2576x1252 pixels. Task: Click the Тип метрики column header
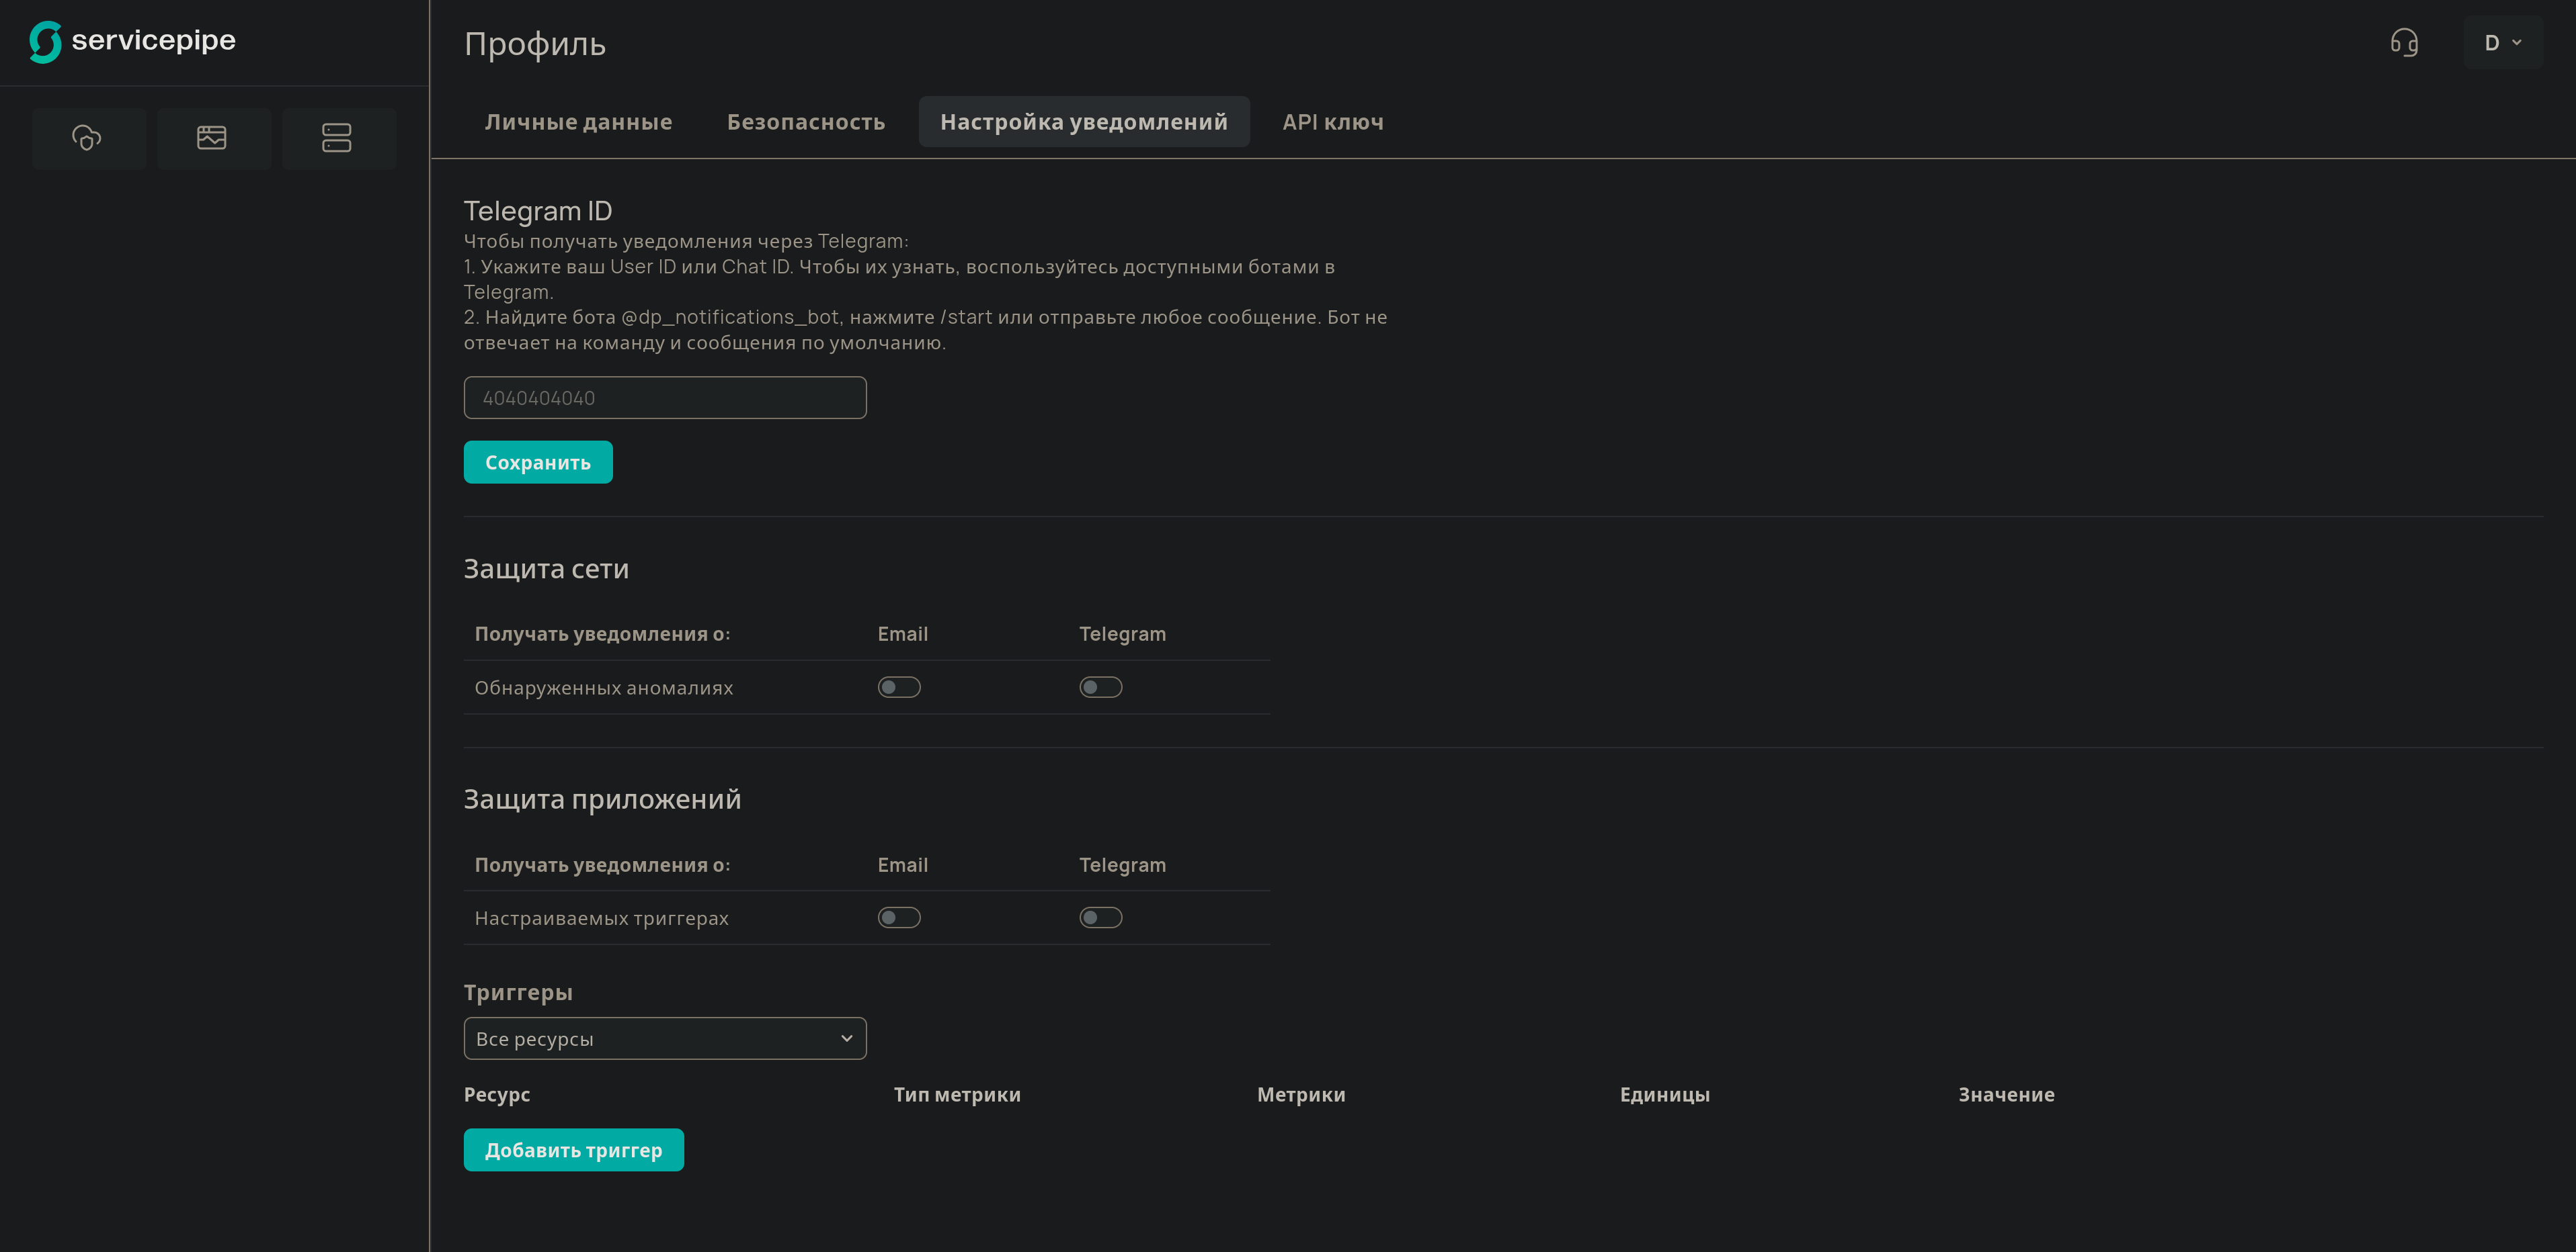click(x=956, y=1094)
